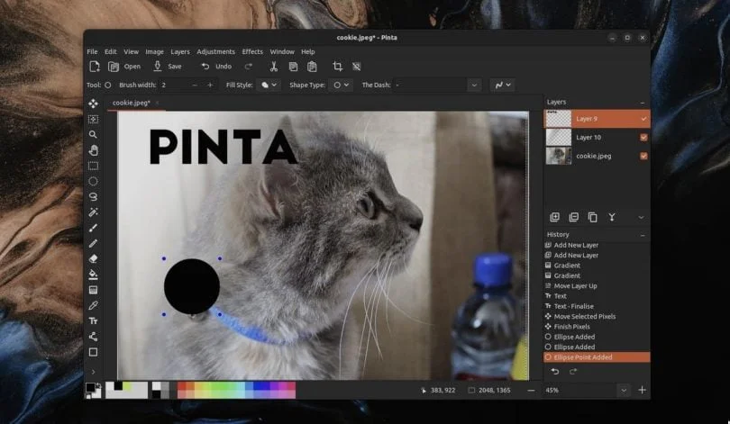Open the Effects menu
730x424 pixels.
point(252,51)
